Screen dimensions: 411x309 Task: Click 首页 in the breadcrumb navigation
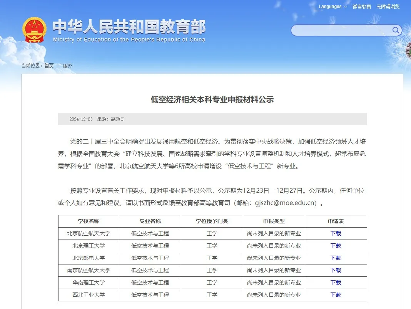pos(48,65)
